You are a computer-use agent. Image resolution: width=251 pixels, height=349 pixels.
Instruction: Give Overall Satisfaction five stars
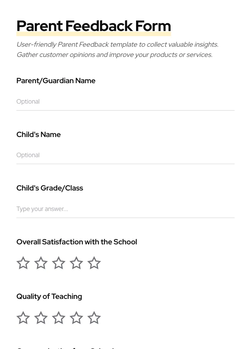tap(94, 263)
